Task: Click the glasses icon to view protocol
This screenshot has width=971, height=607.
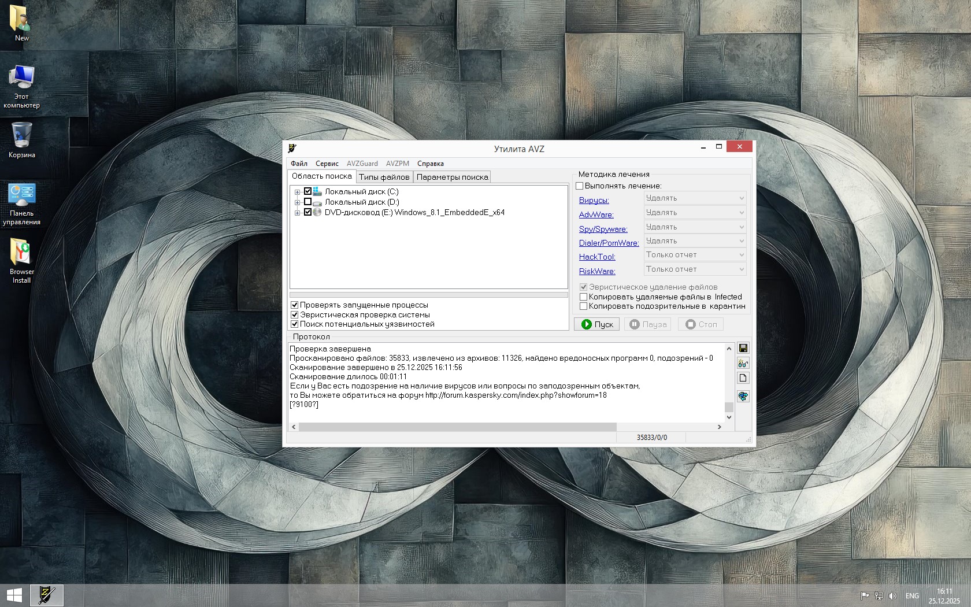Action: [x=743, y=363]
